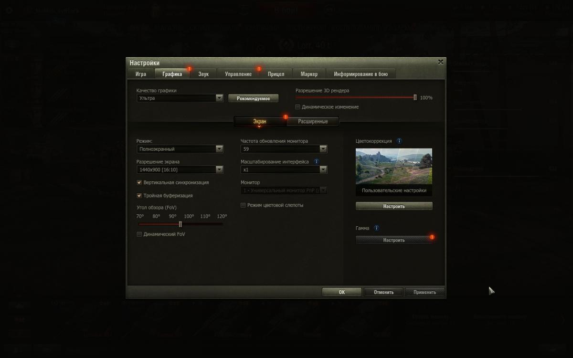Screen dimensions: 573x358
Task: Click the Отменить button
Action: 383,292
